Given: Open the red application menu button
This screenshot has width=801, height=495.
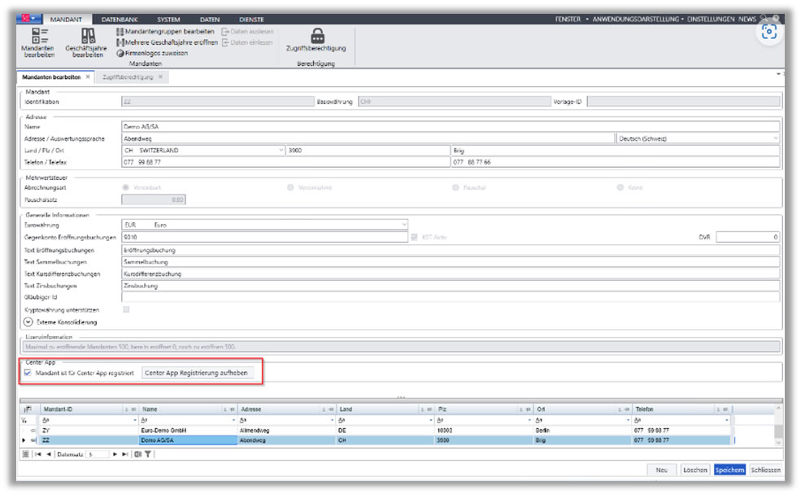Looking at the screenshot, I should coord(28,19).
